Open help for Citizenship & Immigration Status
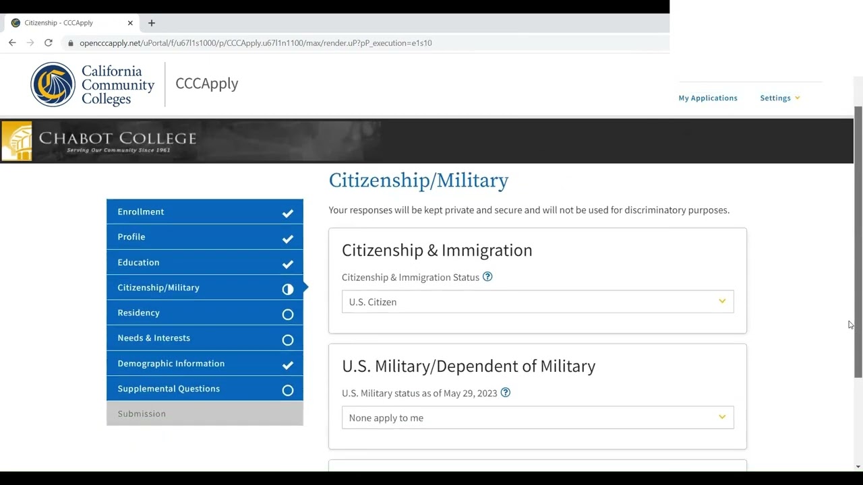 point(487,277)
